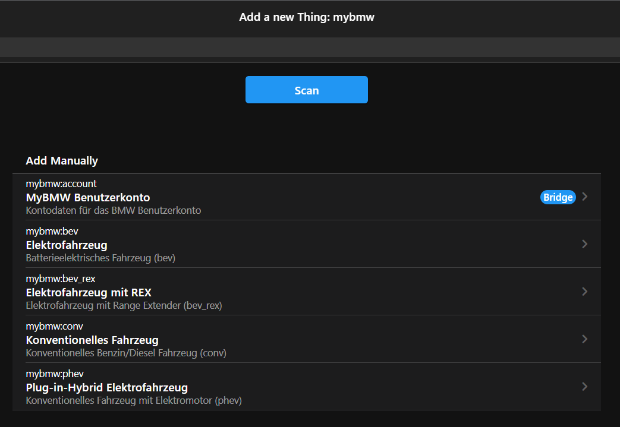Click the 'Add Manually' section header
The height and width of the screenshot is (427, 620).
pyautogui.click(x=62, y=161)
